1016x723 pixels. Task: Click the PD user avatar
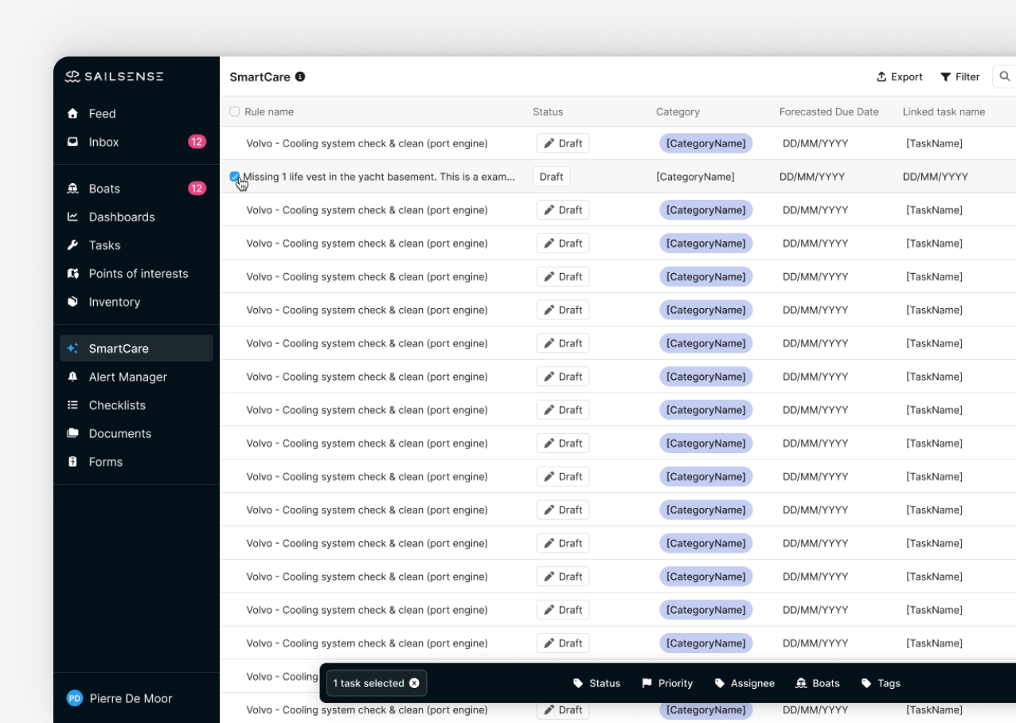[74, 698]
